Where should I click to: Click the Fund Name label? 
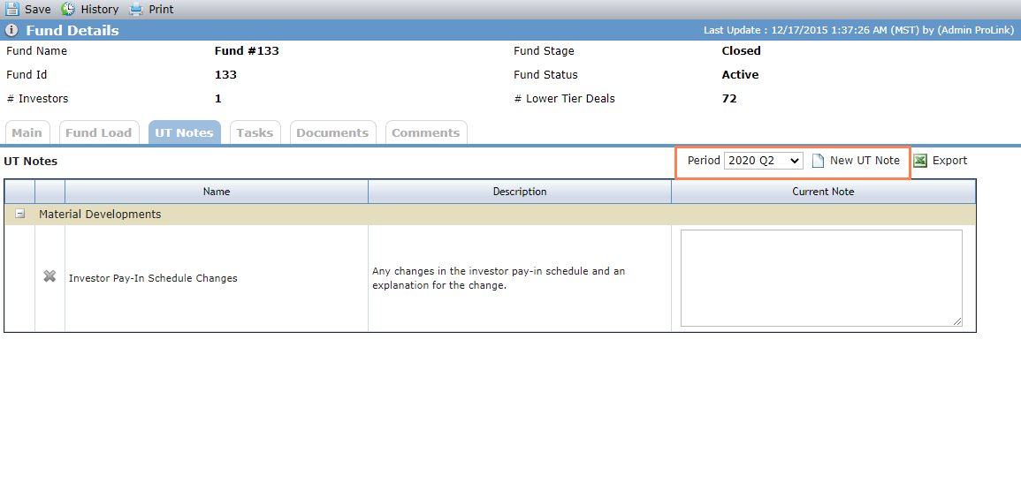(36, 50)
